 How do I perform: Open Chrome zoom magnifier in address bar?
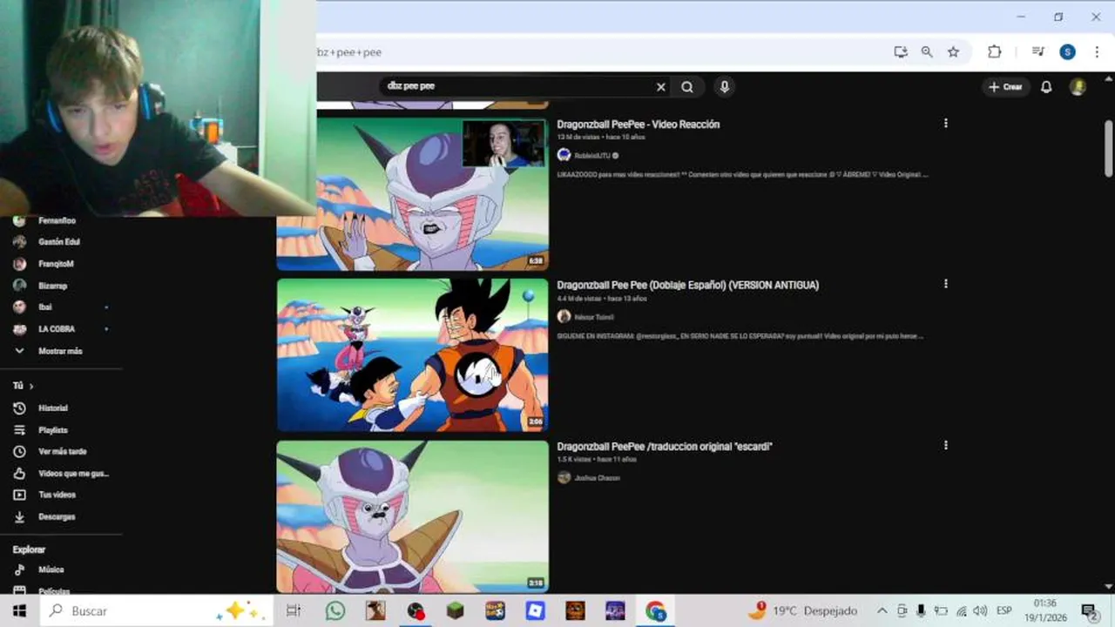point(927,52)
